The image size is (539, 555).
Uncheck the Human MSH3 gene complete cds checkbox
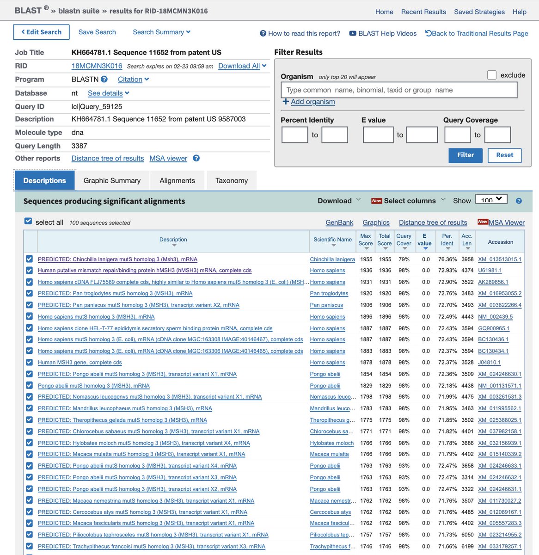coord(30,362)
